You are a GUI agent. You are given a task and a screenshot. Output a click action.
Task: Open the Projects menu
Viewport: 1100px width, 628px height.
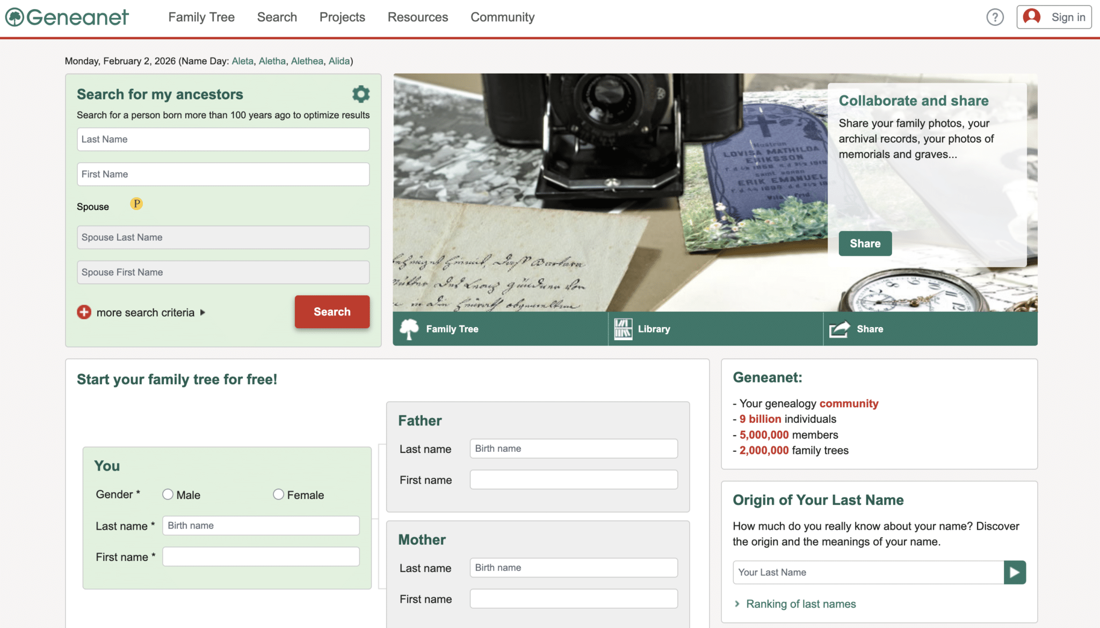(342, 17)
